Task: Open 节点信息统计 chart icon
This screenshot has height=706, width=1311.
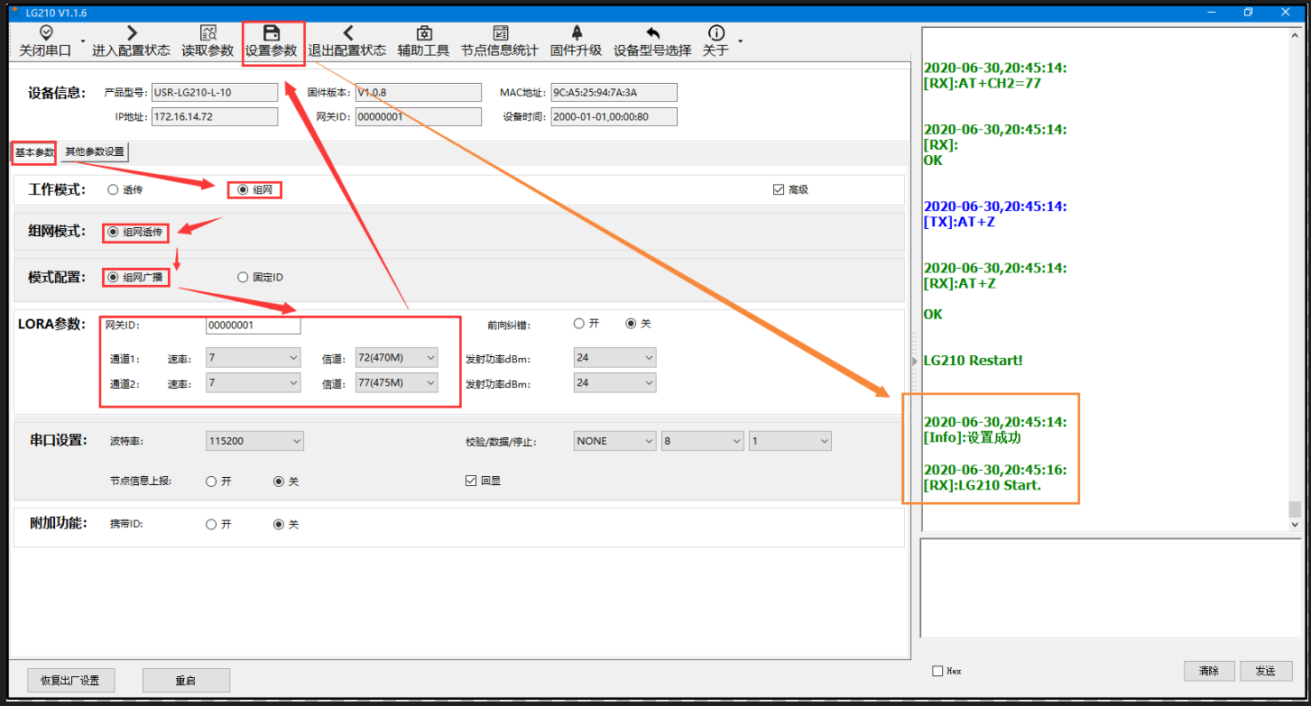Action: [x=499, y=33]
